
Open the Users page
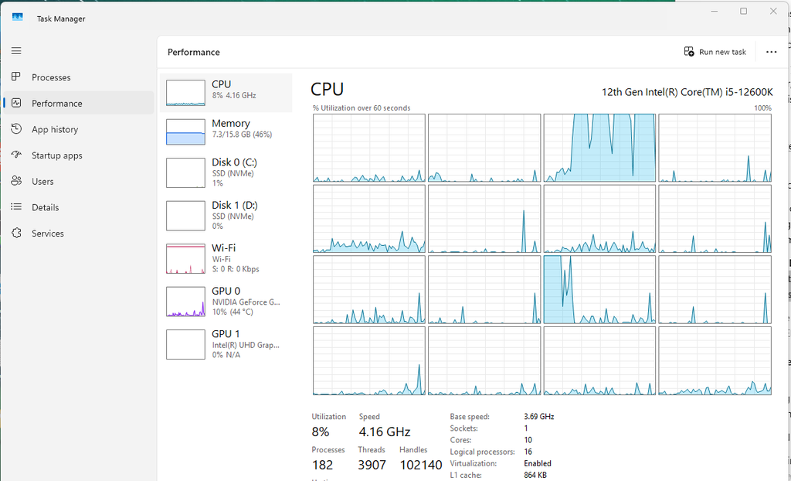(78, 182)
